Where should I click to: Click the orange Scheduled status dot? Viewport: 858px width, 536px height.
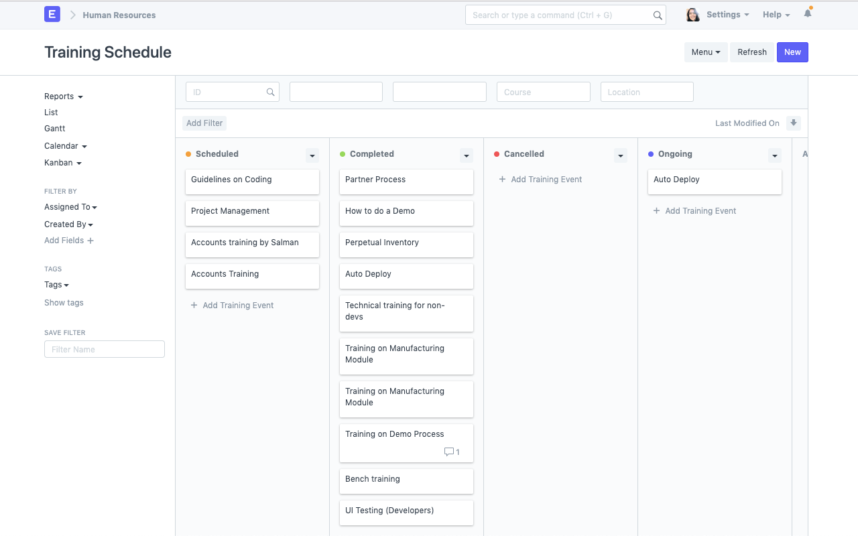[x=188, y=154]
